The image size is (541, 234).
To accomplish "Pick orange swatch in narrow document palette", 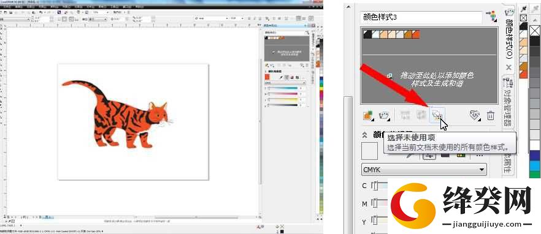I will click(523, 74).
